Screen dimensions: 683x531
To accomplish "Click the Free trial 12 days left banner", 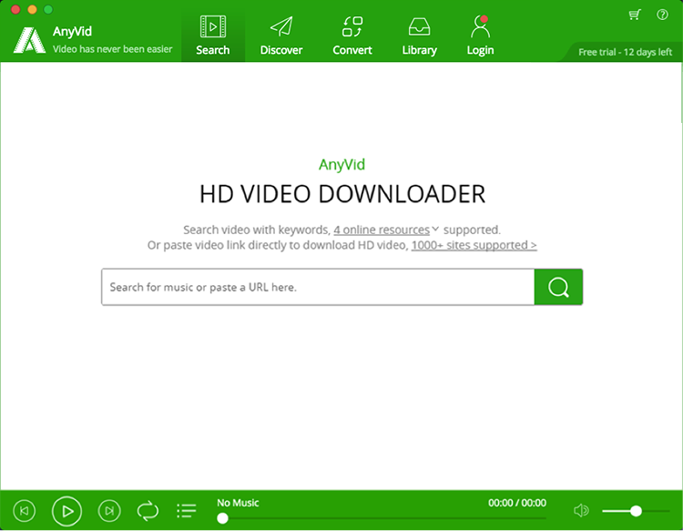I will pyautogui.click(x=625, y=52).
